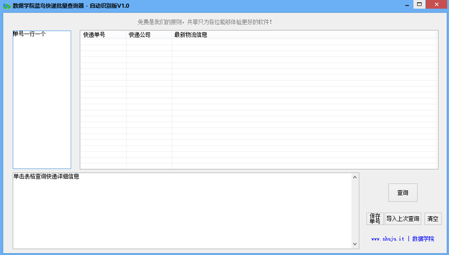Click the details box scroll down arrow
The width and height of the screenshot is (449, 255).
tap(355, 244)
